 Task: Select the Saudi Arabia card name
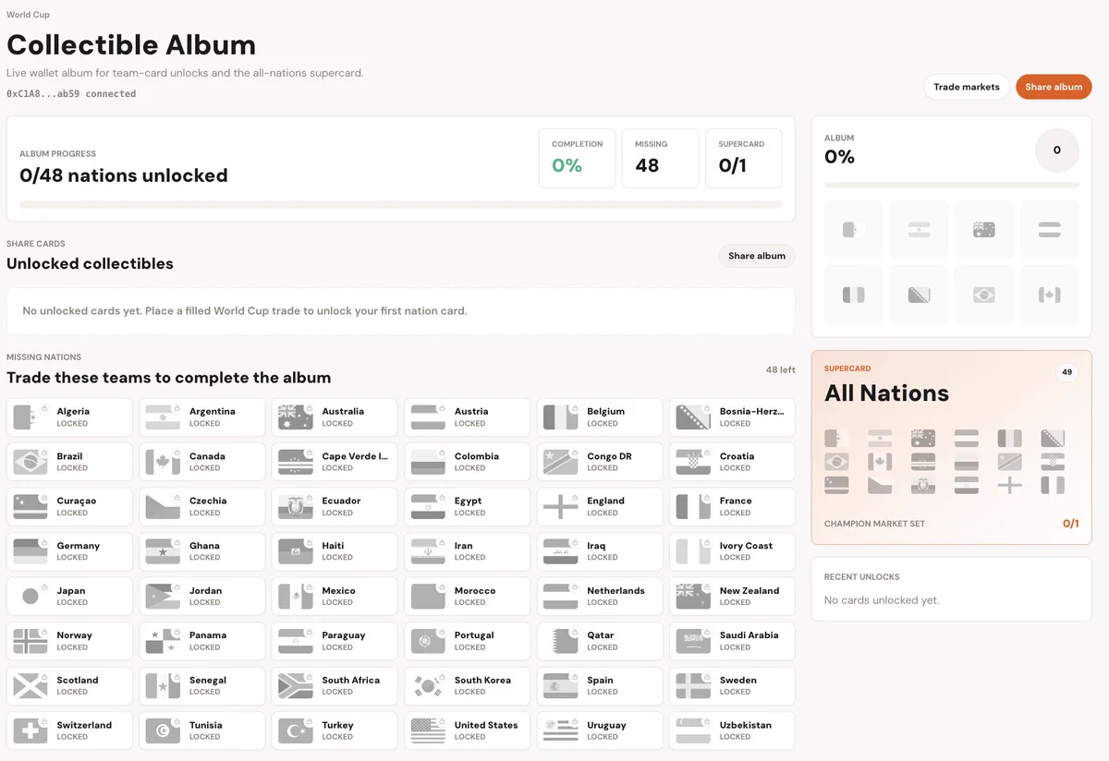coord(749,635)
